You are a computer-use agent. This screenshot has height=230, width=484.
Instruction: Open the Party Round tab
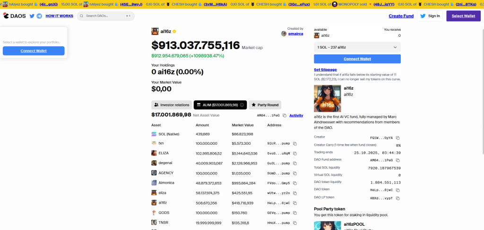coord(265,105)
